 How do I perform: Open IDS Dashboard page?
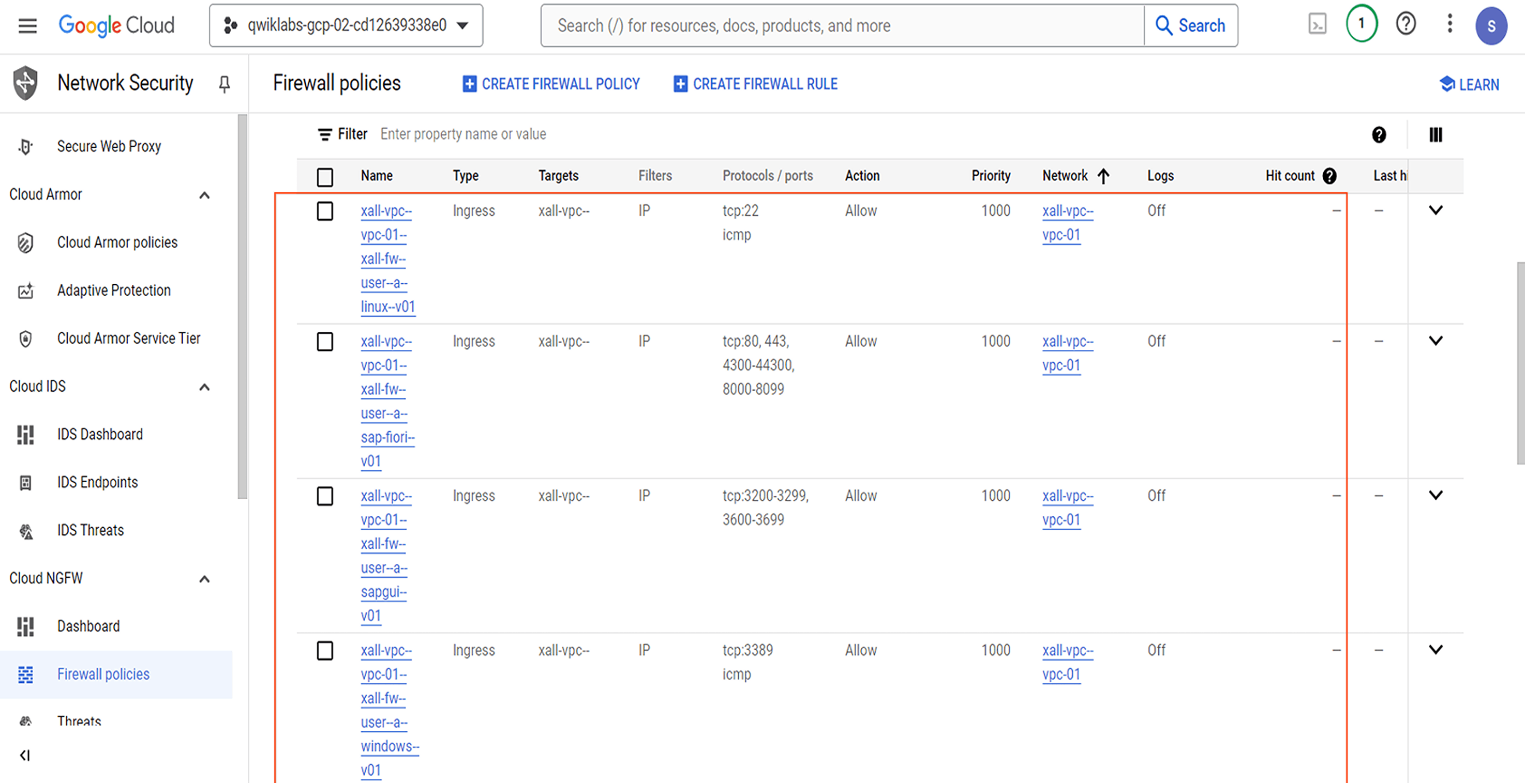click(x=100, y=434)
